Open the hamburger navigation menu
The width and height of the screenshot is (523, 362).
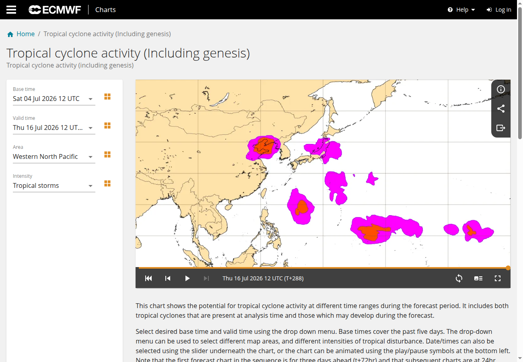(11, 10)
